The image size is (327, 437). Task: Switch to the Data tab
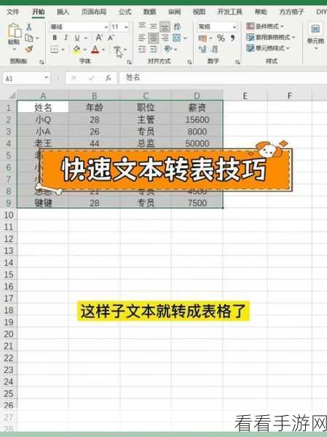(150, 12)
